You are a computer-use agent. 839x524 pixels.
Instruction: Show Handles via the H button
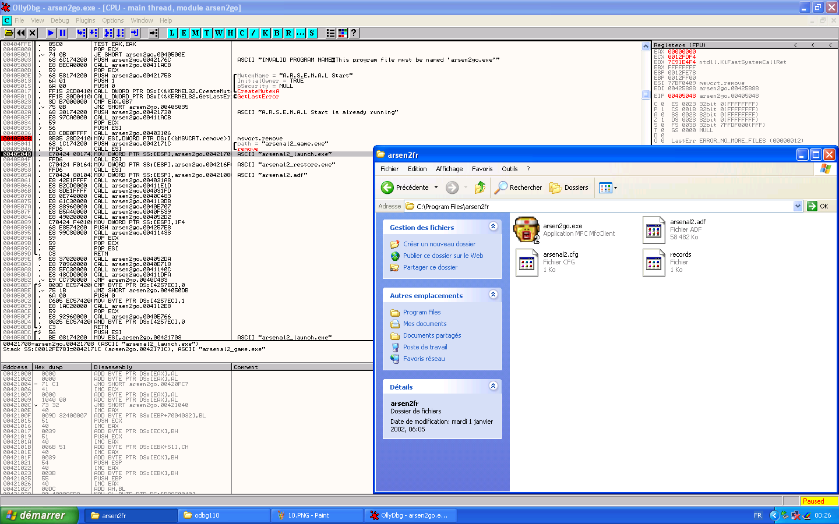tap(230, 33)
